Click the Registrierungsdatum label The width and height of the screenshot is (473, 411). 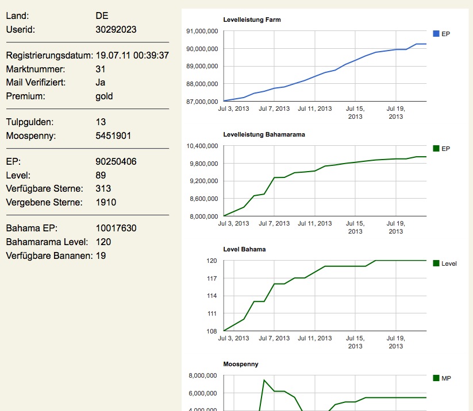(49, 56)
